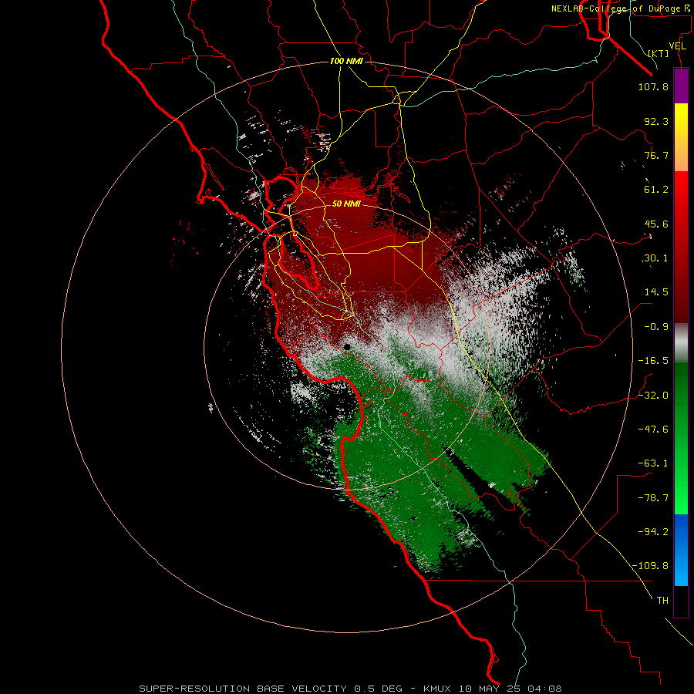This screenshot has width=694, height=694.
Task: Click the -63.1 velocity scale value
Action: 653,463
